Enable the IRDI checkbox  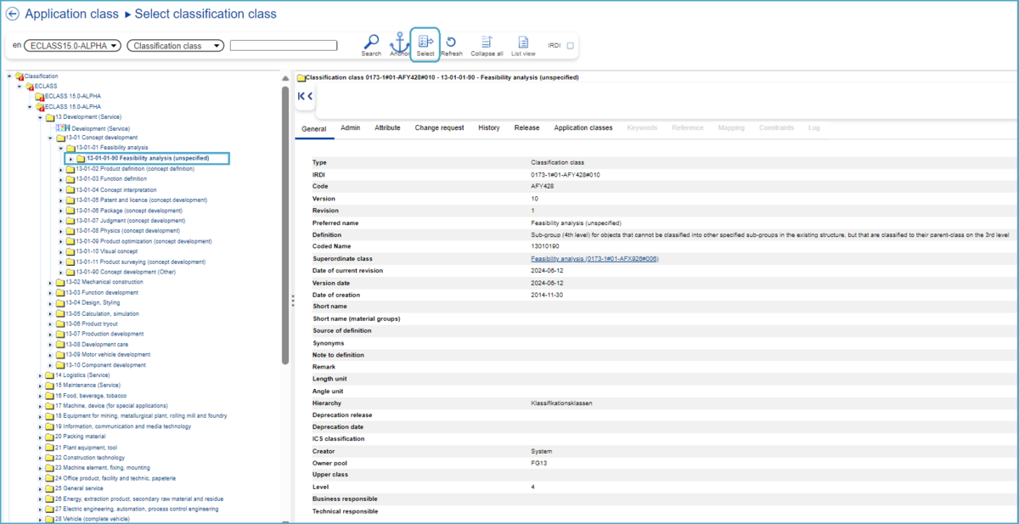[570, 46]
